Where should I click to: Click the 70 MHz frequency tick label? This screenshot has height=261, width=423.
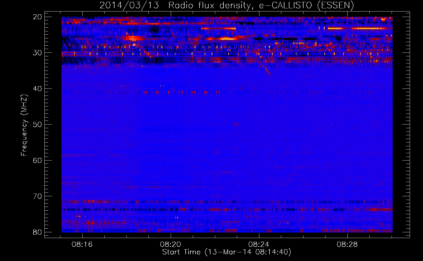(x=37, y=196)
